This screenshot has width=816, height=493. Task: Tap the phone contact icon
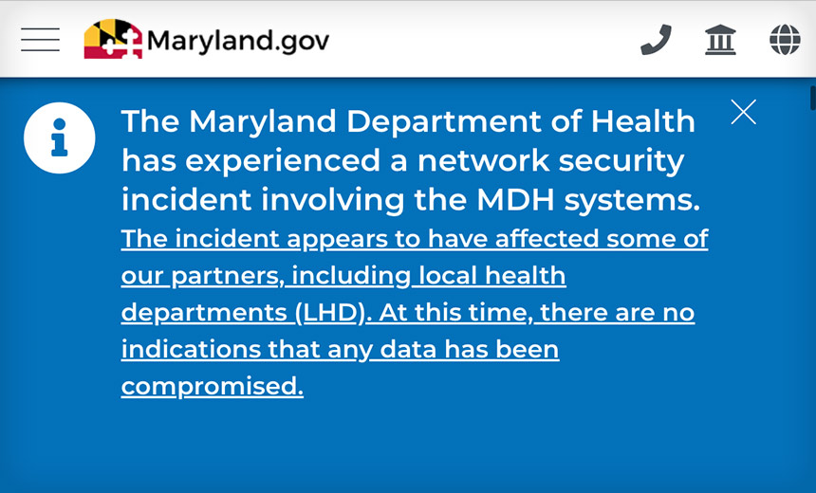pyautogui.click(x=656, y=40)
